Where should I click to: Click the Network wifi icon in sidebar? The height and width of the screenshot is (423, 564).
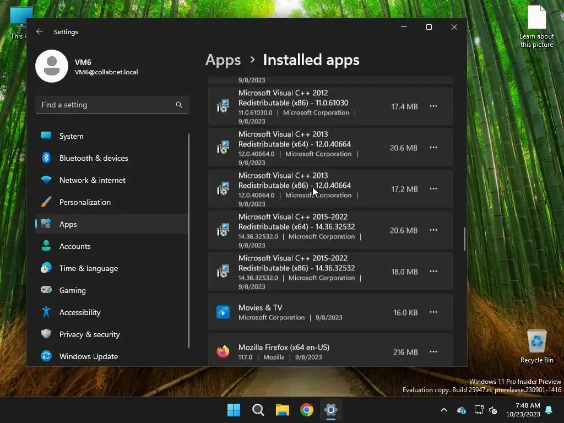(x=46, y=180)
